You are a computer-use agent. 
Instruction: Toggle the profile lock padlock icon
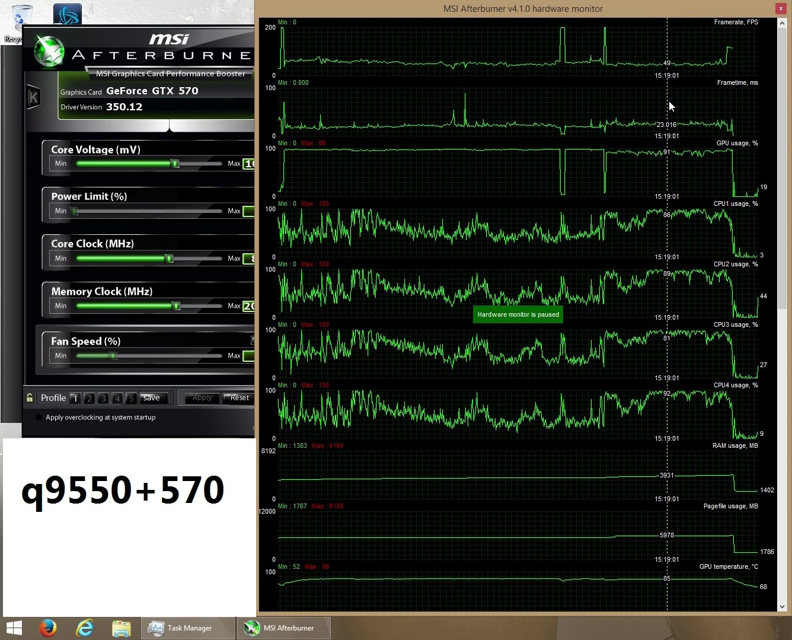coord(30,397)
